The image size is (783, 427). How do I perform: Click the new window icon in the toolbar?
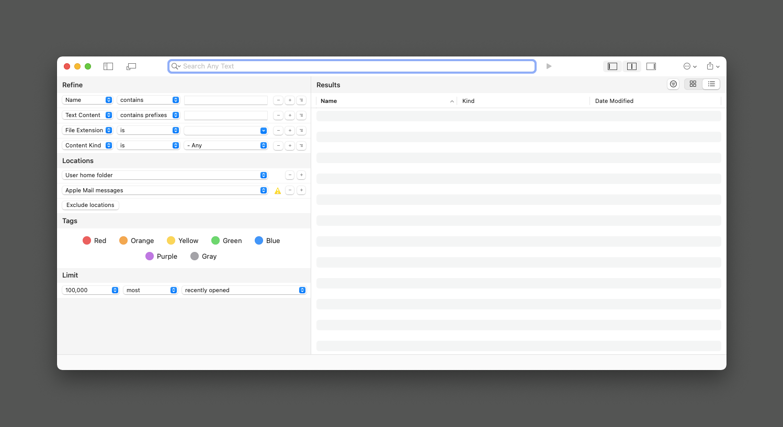click(x=131, y=66)
